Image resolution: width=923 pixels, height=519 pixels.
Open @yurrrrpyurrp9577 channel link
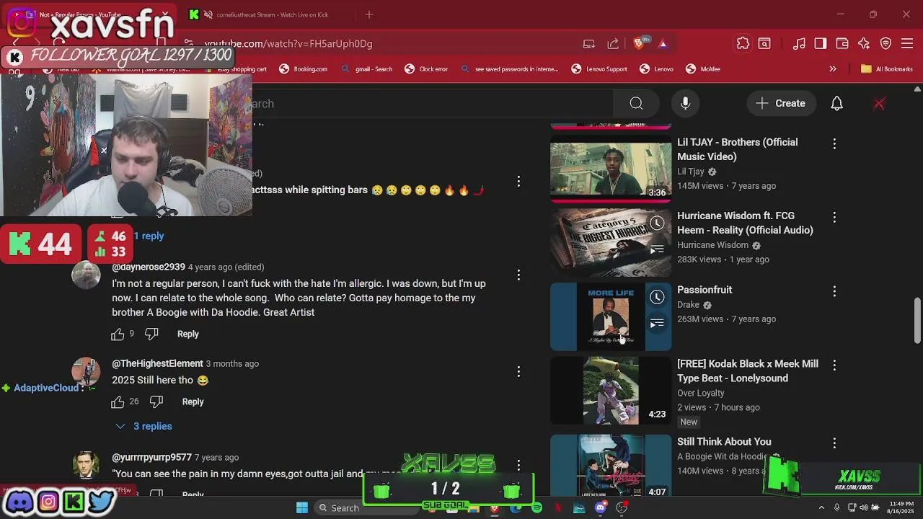tap(151, 458)
